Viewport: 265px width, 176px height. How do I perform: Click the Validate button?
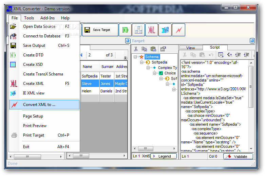click(238, 156)
